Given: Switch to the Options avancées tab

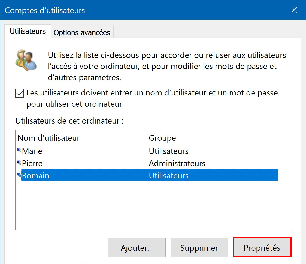Looking at the screenshot, I should click(x=82, y=32).
